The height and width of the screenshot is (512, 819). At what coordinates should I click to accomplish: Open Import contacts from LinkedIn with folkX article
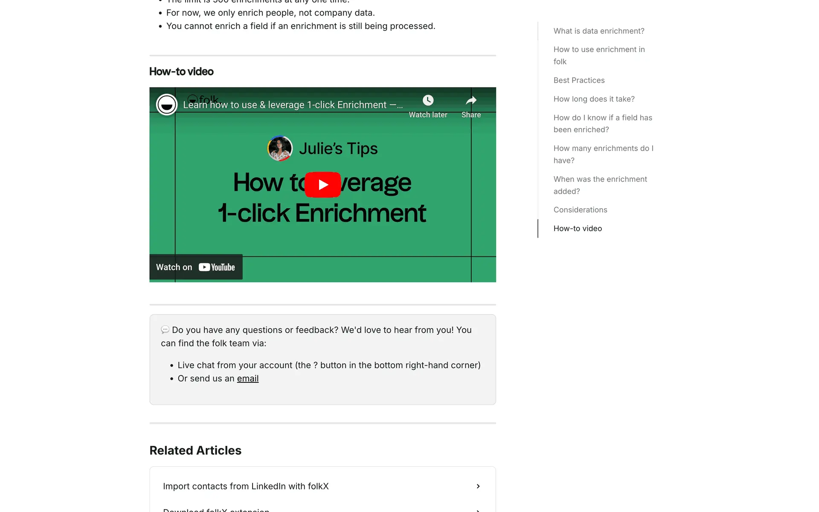click(246, 486)
